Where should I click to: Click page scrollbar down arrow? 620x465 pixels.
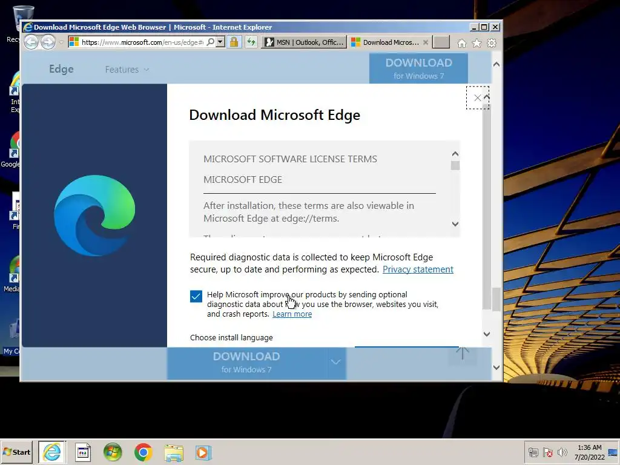click(496, 368)
